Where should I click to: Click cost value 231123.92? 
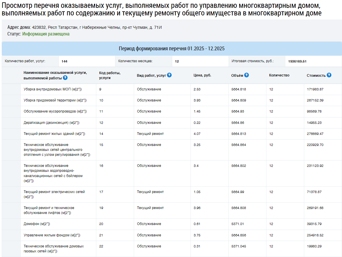[315, 166]
